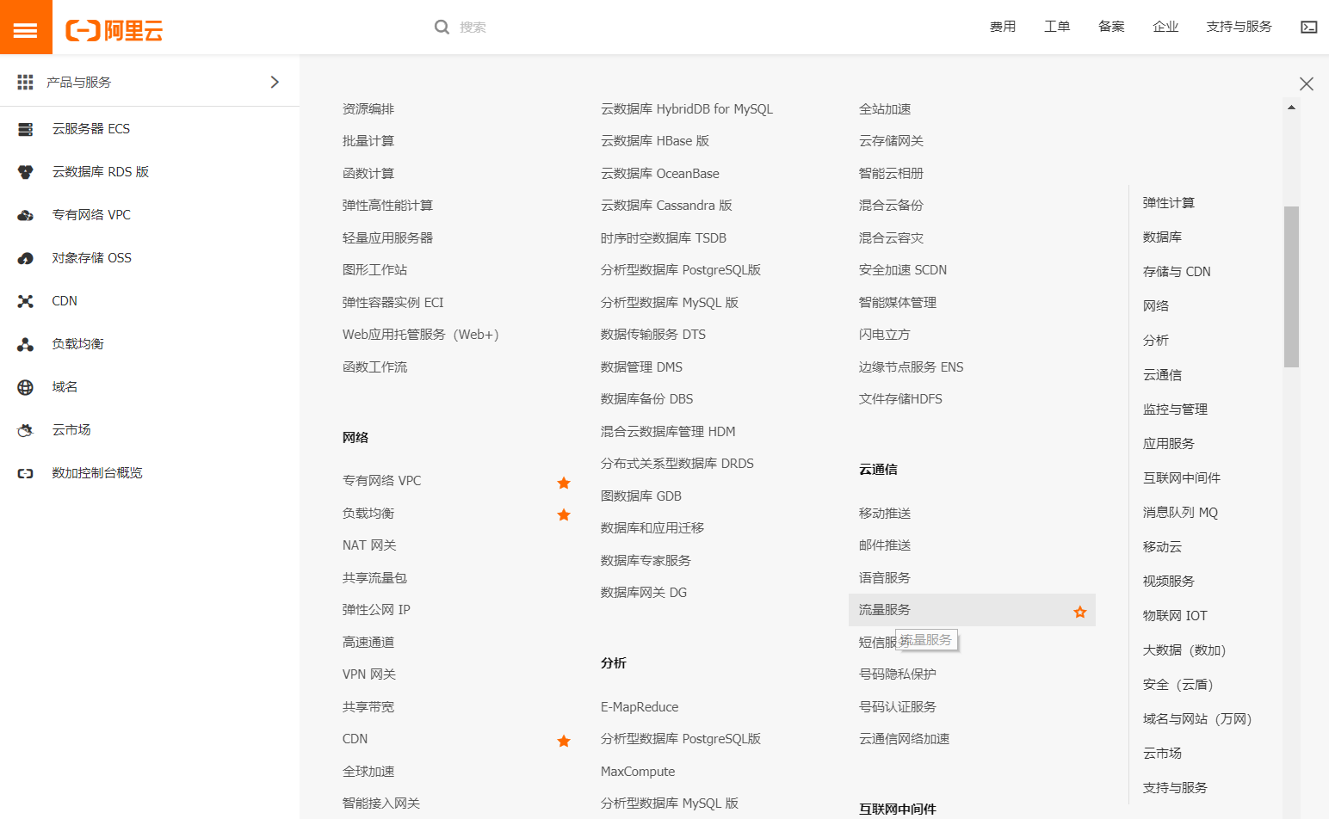This screenshot has height=819, width=1329.
Task: Open 云服务器 ECS in sidebar
Action: [x=91, y=129]
